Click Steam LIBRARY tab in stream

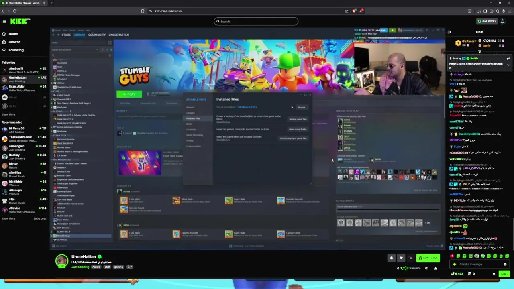click(x=80, y=35)
